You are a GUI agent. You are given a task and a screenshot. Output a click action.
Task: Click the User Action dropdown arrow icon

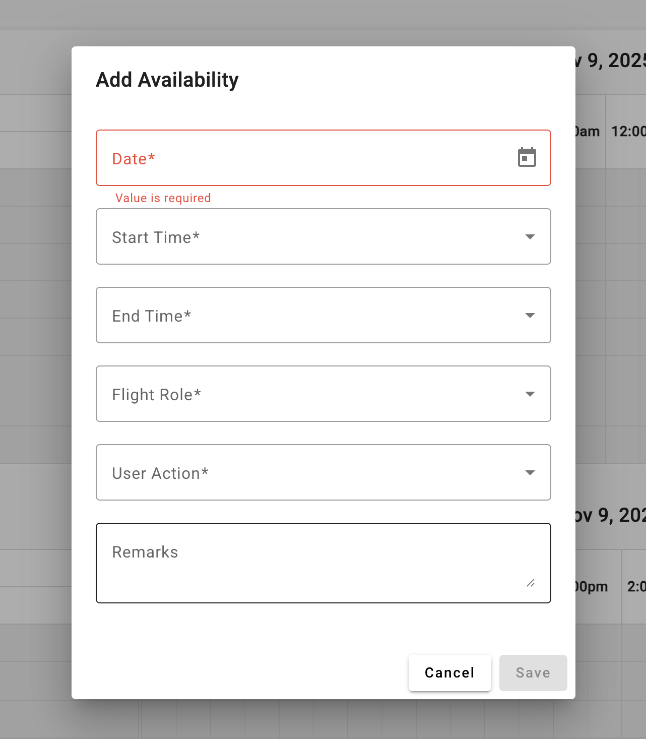point(530,472)
